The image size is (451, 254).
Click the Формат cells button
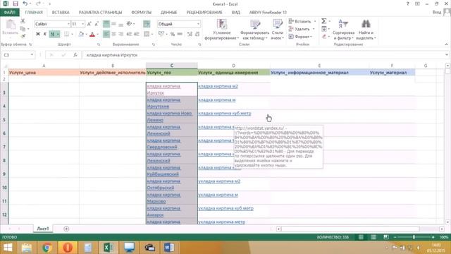click(x=300, y=37)
